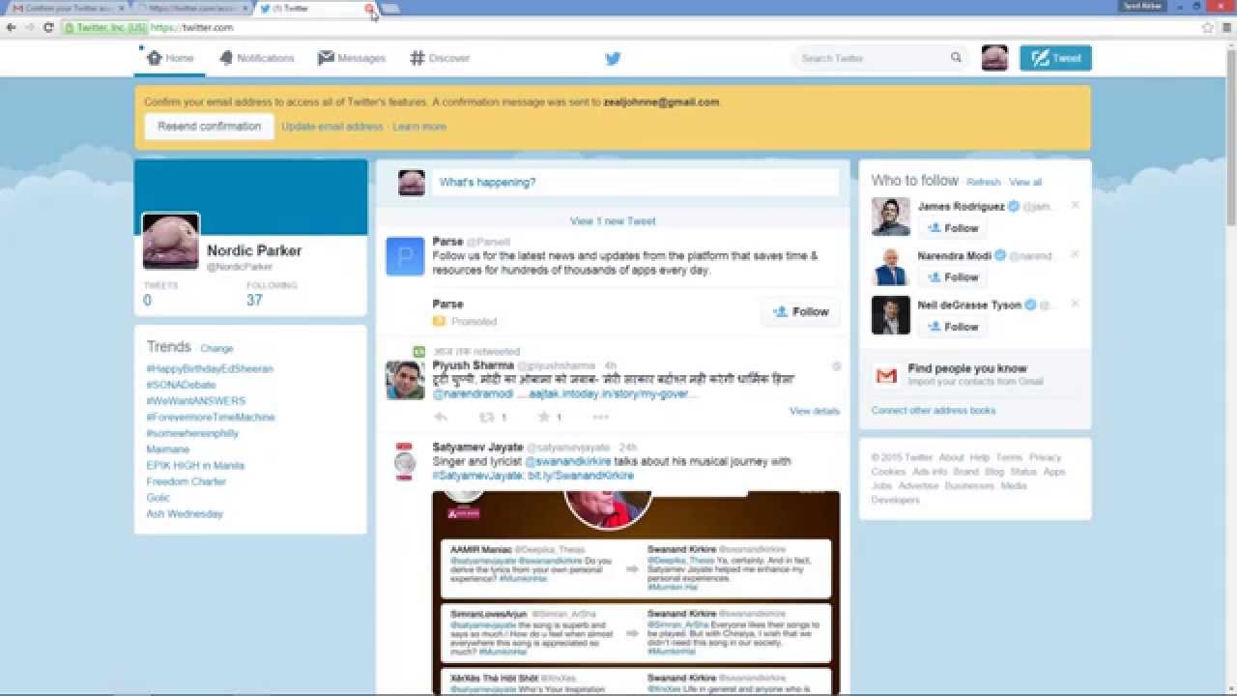Image resolution: width=1237 pixels, height=696 pixels.
Task: View the Following count 37
Action: (254, 301)
